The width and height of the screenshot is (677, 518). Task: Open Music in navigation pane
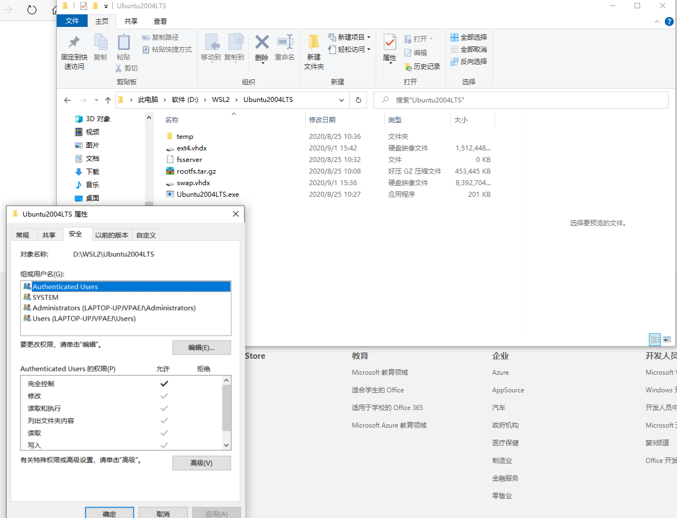[87, 185]
